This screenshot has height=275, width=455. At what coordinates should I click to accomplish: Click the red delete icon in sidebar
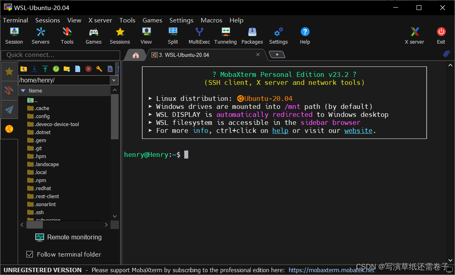tap(89, 69)
